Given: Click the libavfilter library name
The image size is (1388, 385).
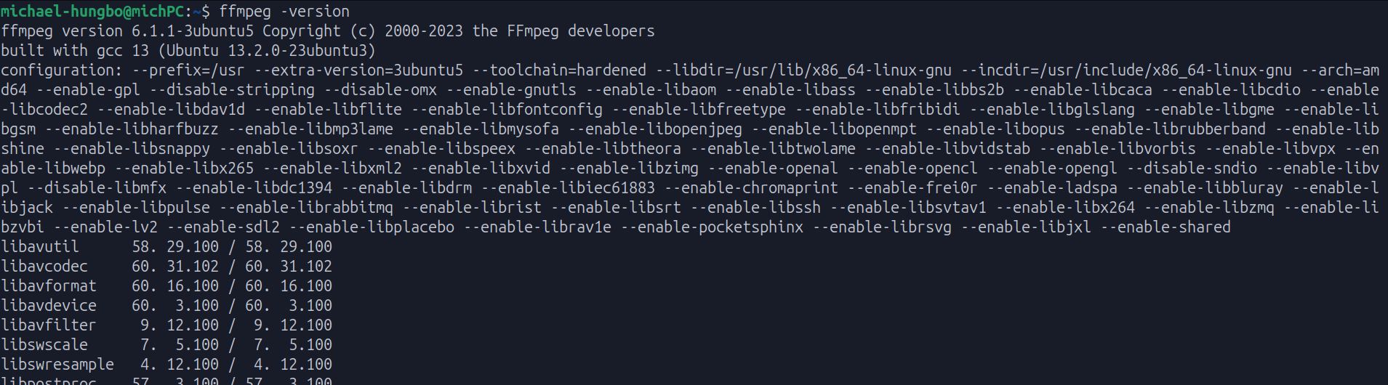Looking at the screenshot, I should click(49, 325).
